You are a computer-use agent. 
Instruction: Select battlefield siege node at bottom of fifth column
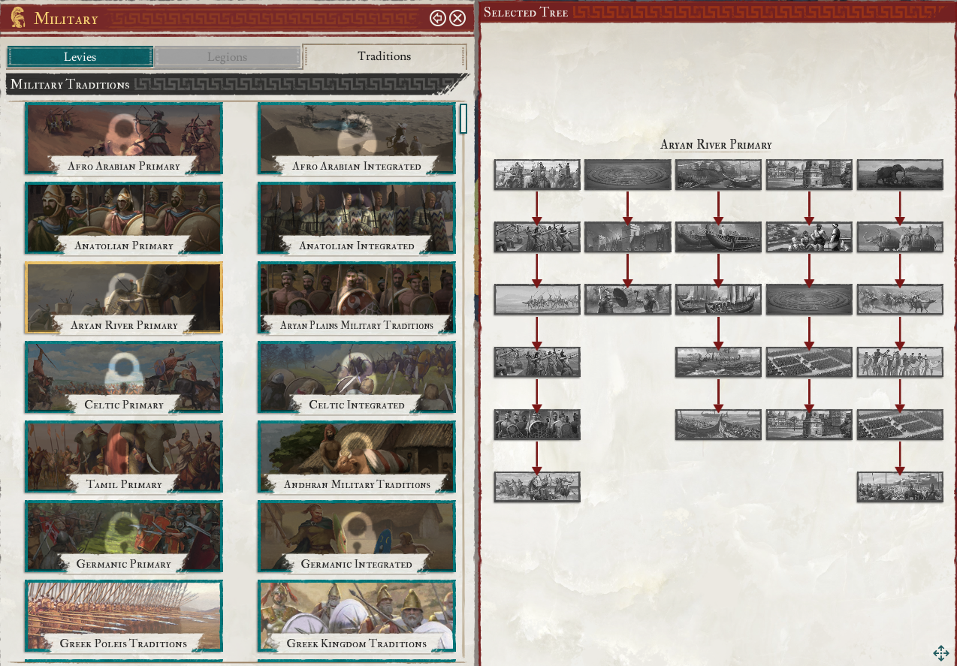click(x=900, y=487)
